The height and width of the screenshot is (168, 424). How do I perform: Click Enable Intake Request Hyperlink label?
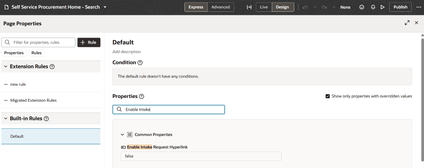(x=157, y=147)
